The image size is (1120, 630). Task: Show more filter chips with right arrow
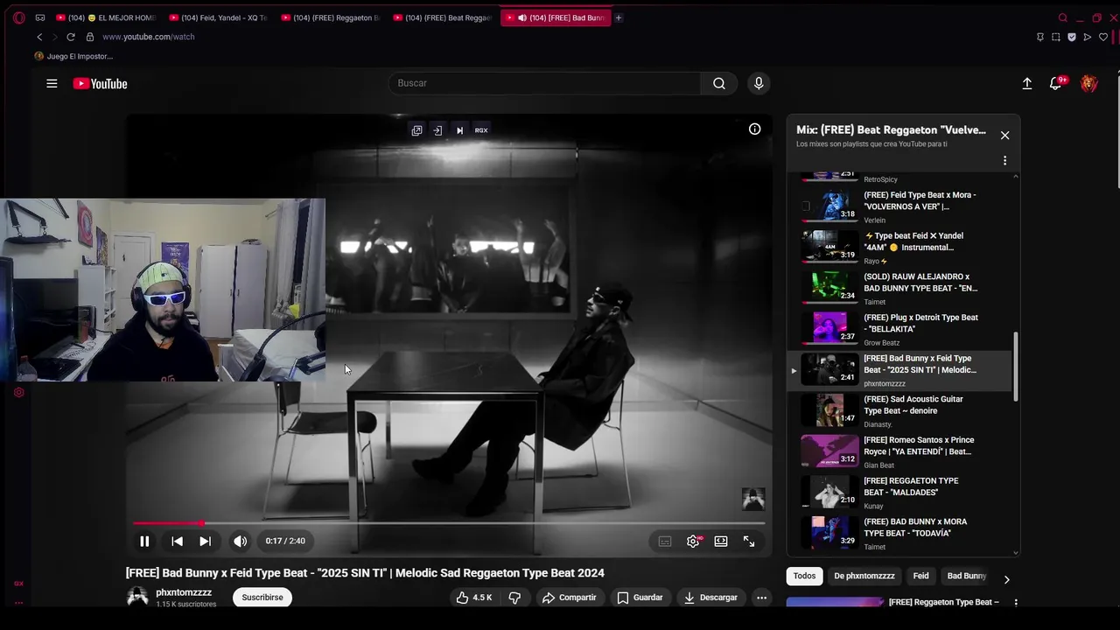tap(1006, 579)
